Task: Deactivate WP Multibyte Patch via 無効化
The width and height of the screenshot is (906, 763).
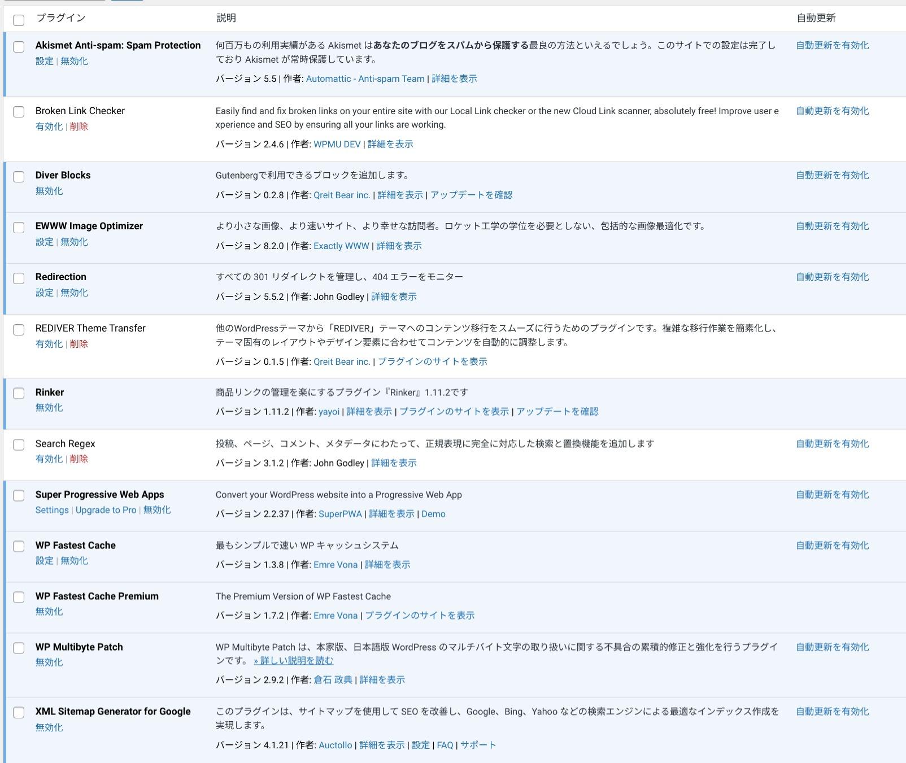Action: (x=49, y=662)
